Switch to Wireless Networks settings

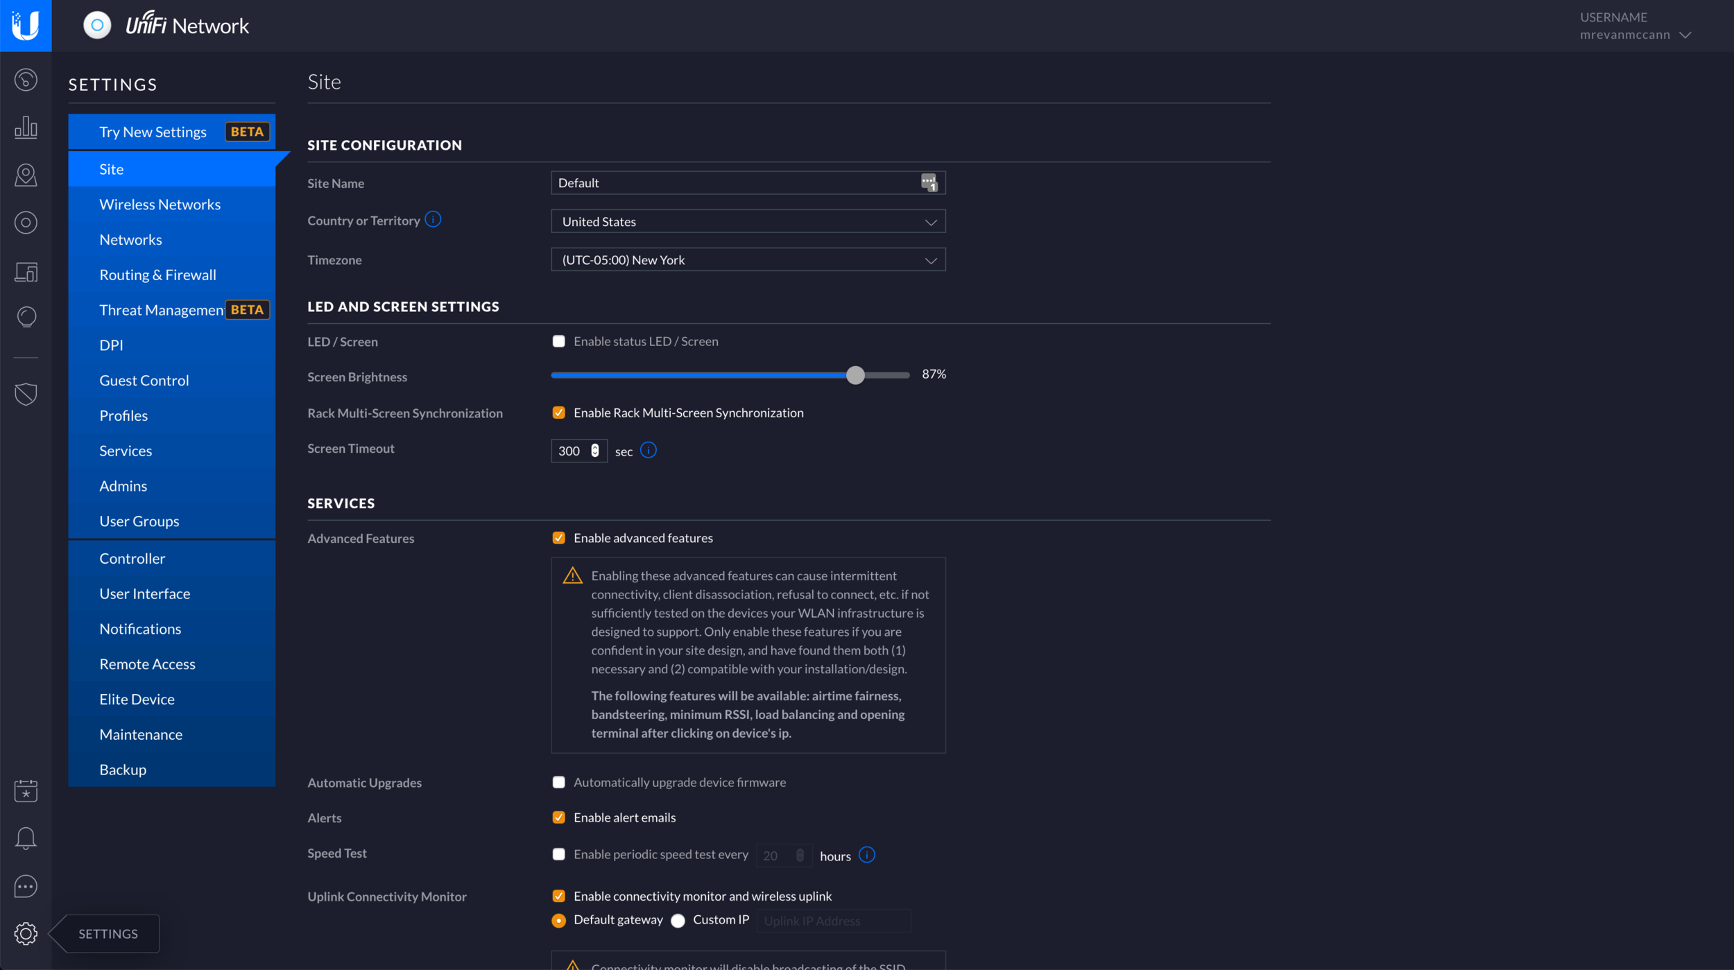pos(160,204)
